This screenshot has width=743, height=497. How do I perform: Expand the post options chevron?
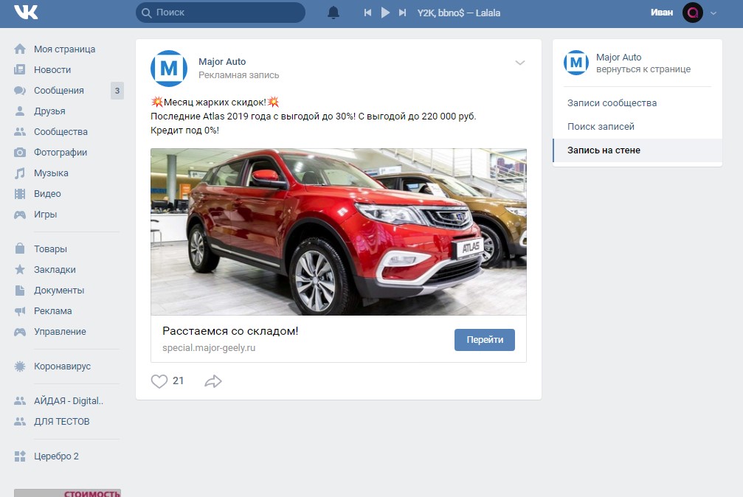coord(520,63)
